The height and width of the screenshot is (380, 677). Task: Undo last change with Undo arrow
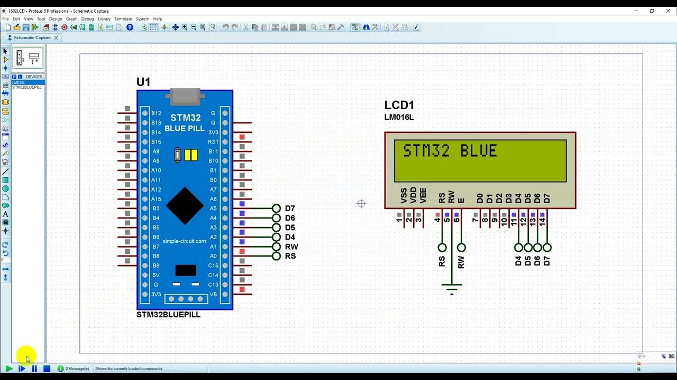(x=226, y=27)
